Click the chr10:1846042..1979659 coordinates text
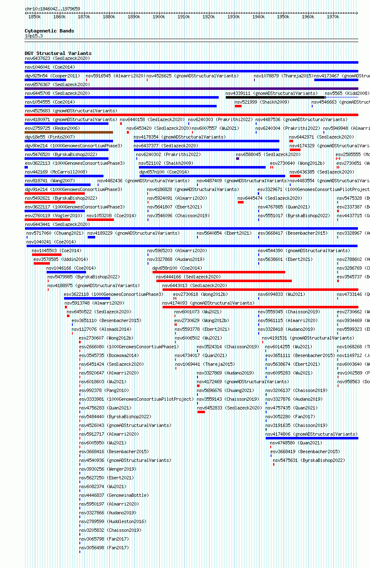The height and width of the screenshot is (568, 370). point(52,9)
